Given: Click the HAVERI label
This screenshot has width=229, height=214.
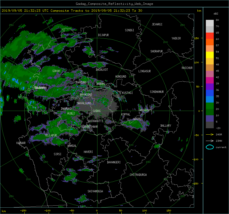Looking at the screenshot, I should point(88,152).
